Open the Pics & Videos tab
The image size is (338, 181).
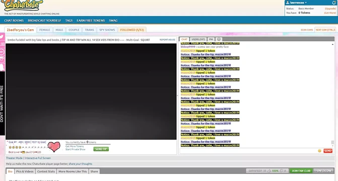pyautogui.click(x=25, y=171)
